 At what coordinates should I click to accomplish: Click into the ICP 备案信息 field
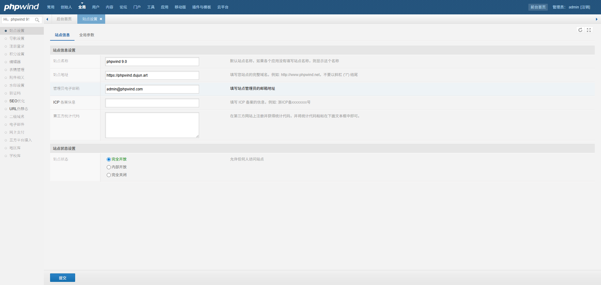click(152, 103)
